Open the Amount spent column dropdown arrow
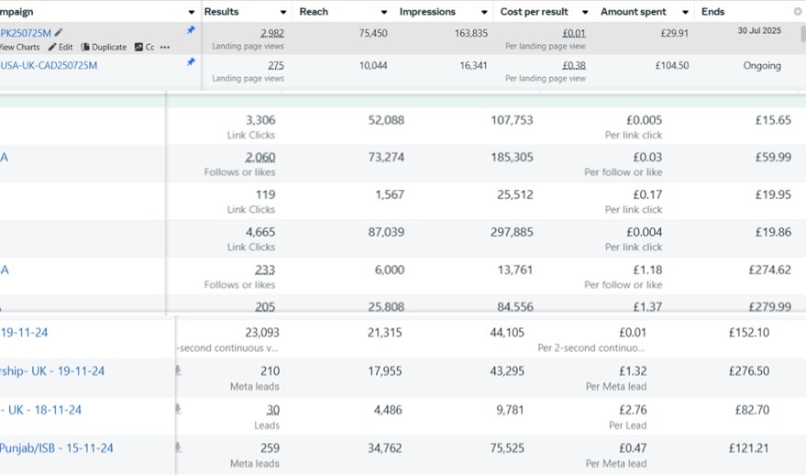 [x=685, y=12]
